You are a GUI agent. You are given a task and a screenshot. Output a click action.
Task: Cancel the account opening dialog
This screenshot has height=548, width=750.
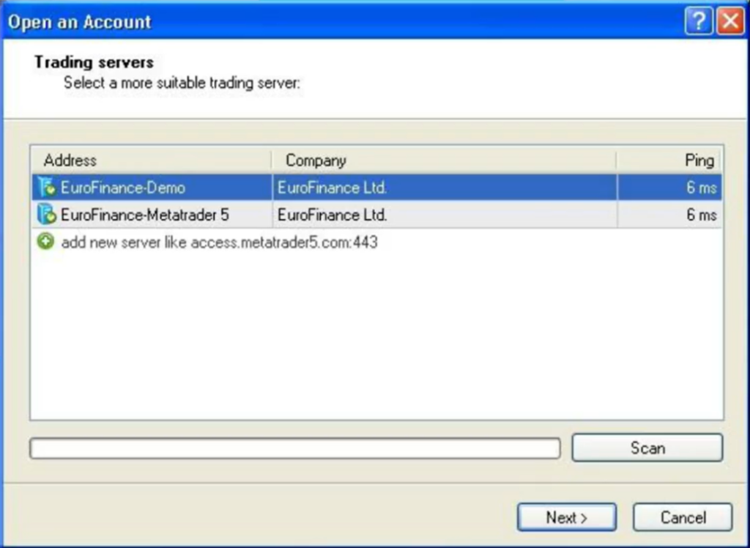[x=683, y=517]
